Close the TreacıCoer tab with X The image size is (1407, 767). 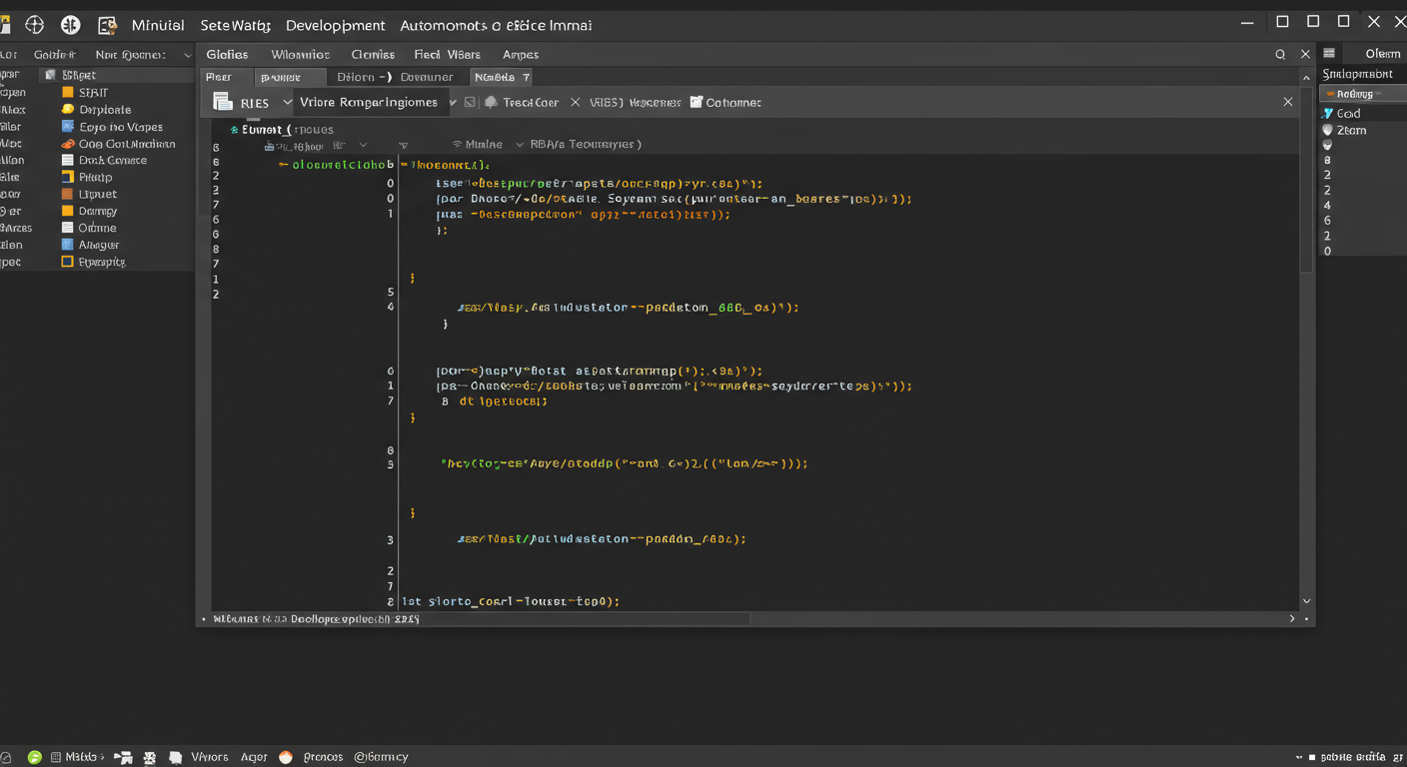coord(575,102)
